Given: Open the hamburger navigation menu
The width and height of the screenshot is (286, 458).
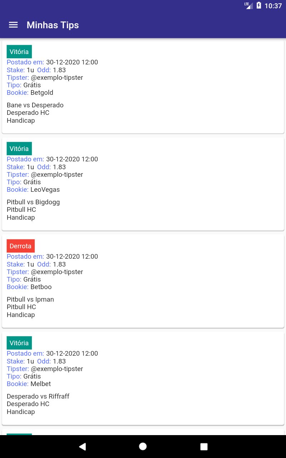Looking at the screenshot, I should [x=13, y=25].
